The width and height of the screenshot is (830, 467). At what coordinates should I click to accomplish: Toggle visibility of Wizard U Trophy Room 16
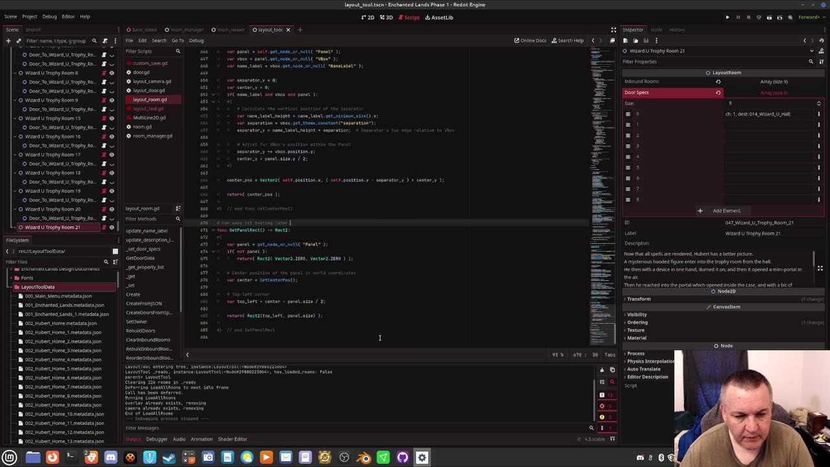[x=112, y=136]
